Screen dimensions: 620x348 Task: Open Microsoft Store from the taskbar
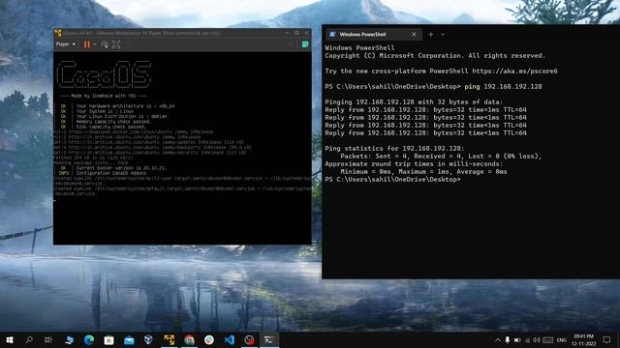(x=108, y=339)
